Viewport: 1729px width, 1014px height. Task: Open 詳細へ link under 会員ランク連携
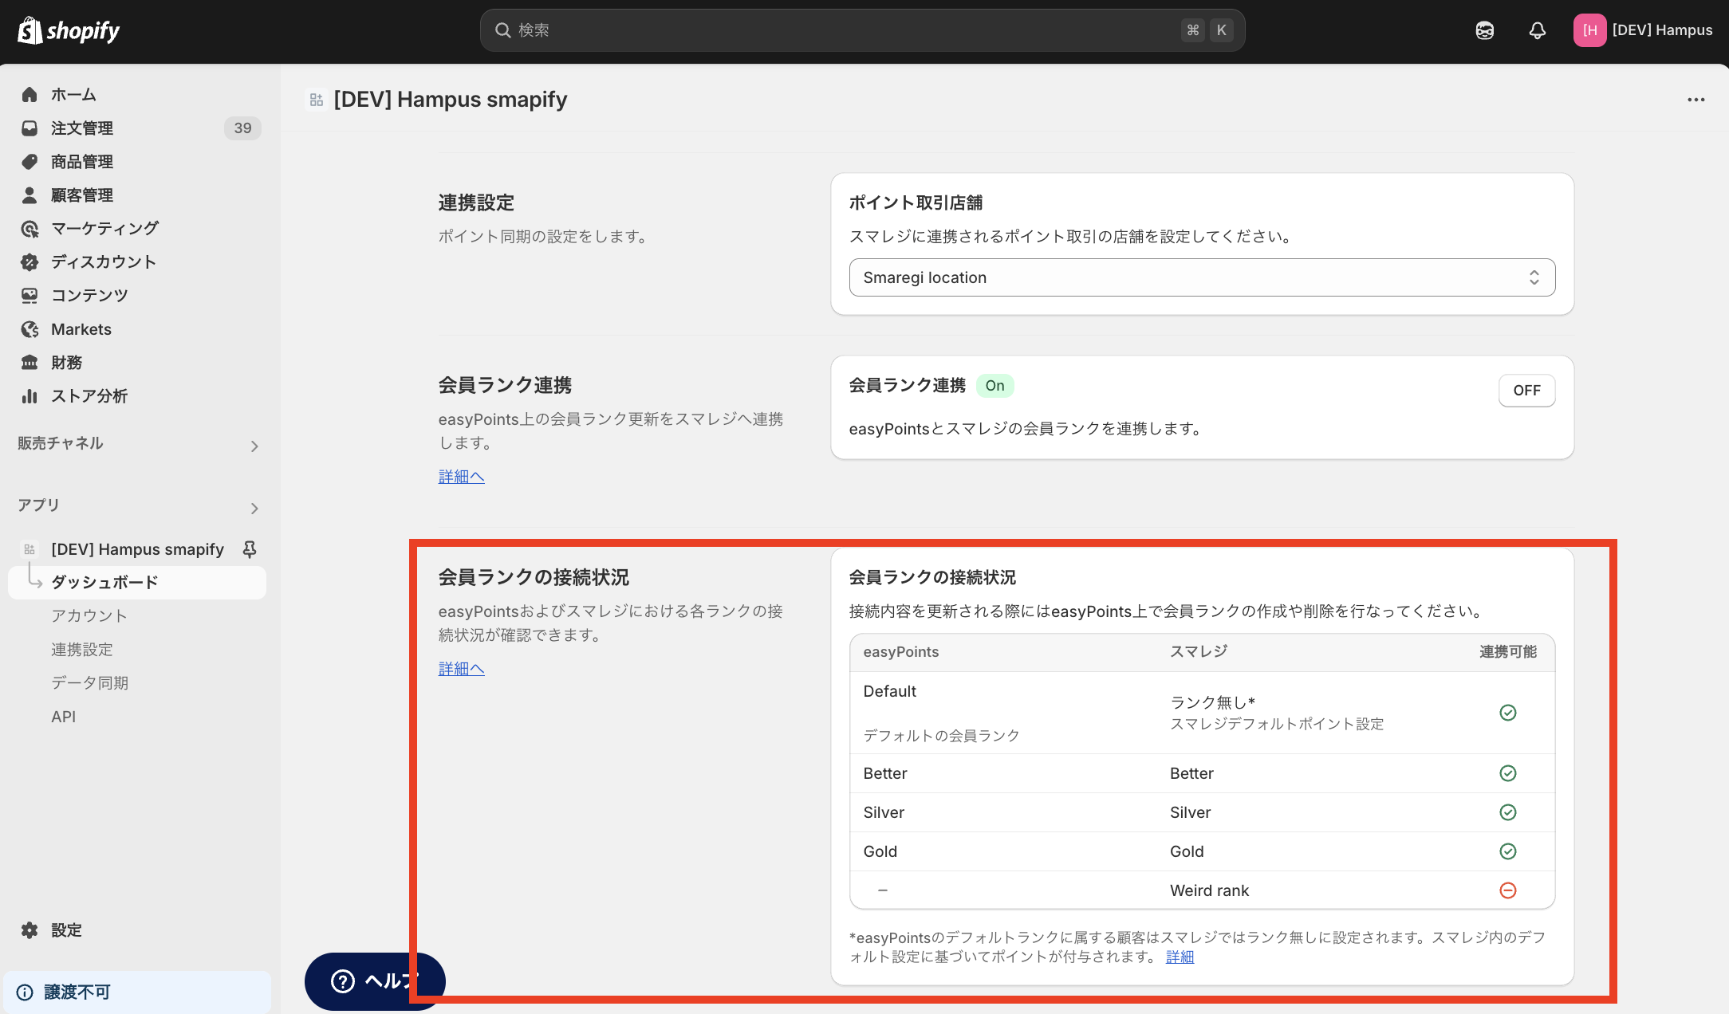(461, 477)
